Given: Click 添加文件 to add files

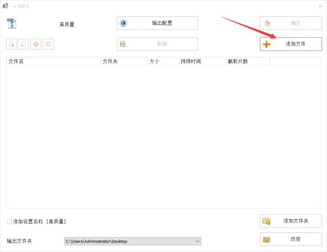Looking at the screenshot, I should (291, 44).
